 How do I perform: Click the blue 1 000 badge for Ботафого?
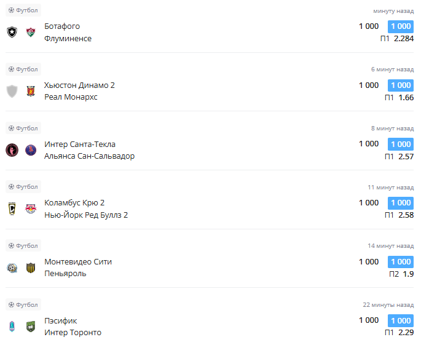coord(401,26)
